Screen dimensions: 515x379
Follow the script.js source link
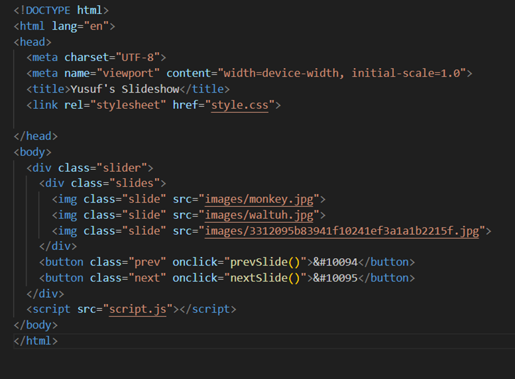coord(137,309)
